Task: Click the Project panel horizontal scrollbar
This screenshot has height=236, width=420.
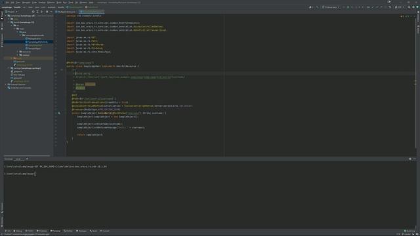Action: 27,155
